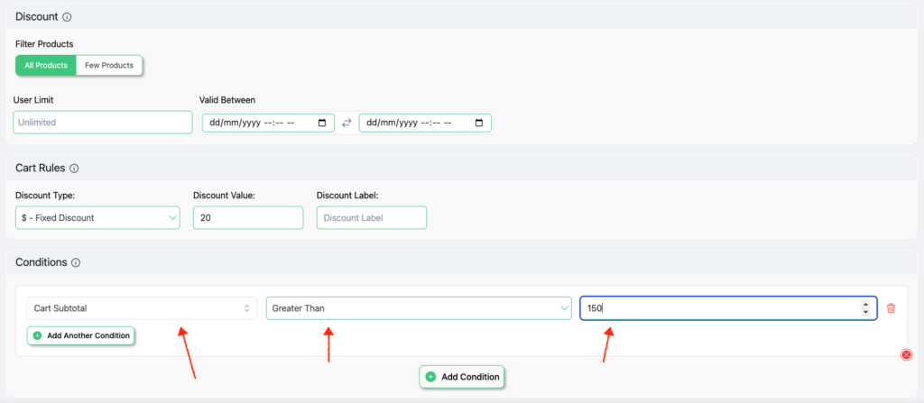This screenshot has width=924, height=403.
Task: Click the Add Condition button
Action: click(462, 377)
